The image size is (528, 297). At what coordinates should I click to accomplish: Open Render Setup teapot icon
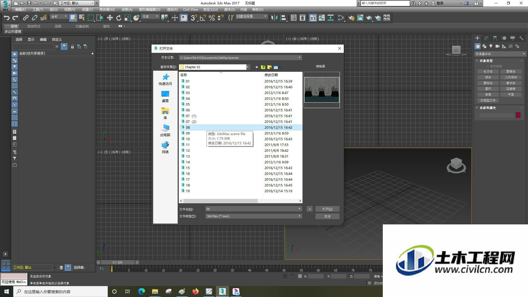pyautogui.click(x=351, y=18)
